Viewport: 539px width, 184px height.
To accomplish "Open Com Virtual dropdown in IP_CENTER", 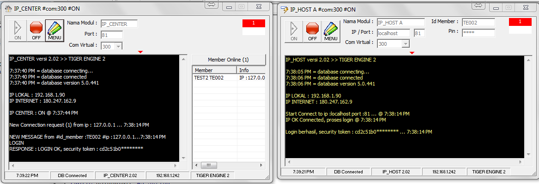I will coord(119,46).
